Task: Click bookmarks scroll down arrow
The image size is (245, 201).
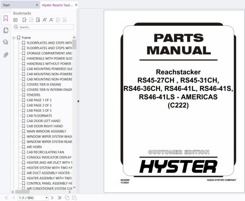Action: coord(74,187)
